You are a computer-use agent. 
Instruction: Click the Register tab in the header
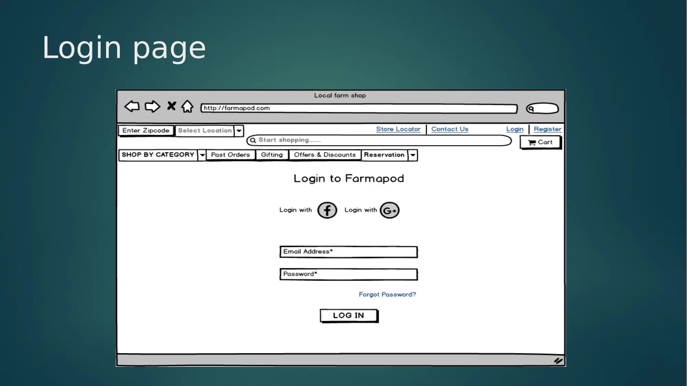click(547, 129)
